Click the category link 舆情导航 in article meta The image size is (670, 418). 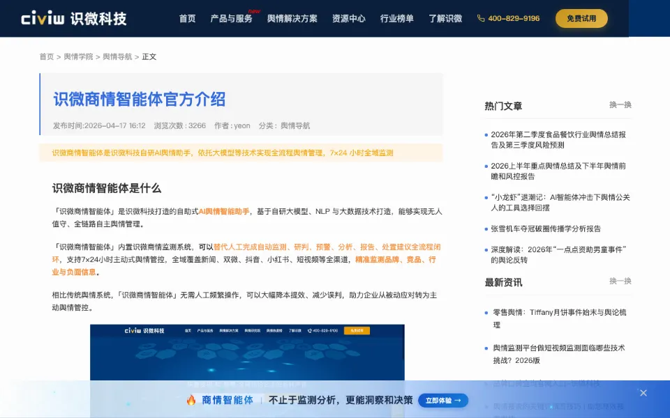295,126
